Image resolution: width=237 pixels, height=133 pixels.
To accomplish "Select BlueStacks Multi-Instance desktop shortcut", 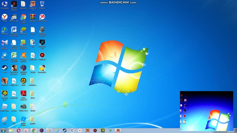I will pos(23,44).
